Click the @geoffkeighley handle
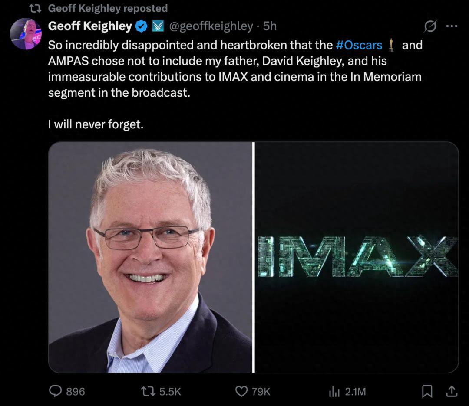The height and width of the screenshot is (406, 469). click(210, 26)
